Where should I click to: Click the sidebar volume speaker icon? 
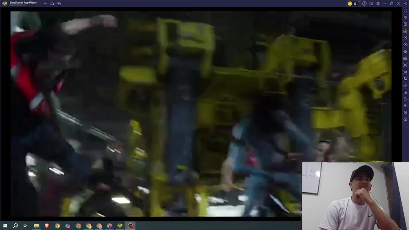pos(405,17)
